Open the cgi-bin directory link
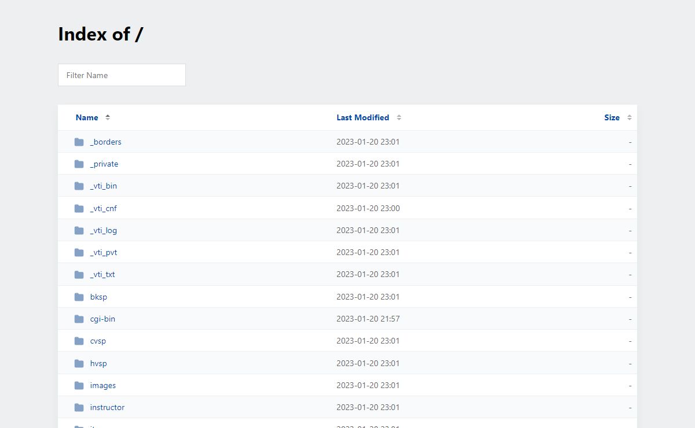This screenshot has height=428, width=695. (x=103, y=319)
